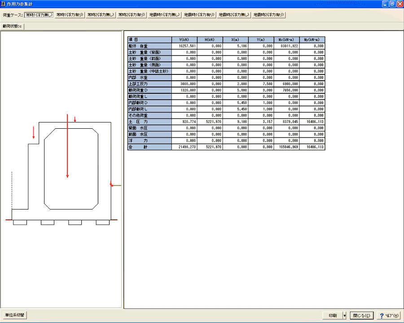Click the Mx(kN·m) column header
The height and width of the screenshot is (323, 404).
coord(286,39)
